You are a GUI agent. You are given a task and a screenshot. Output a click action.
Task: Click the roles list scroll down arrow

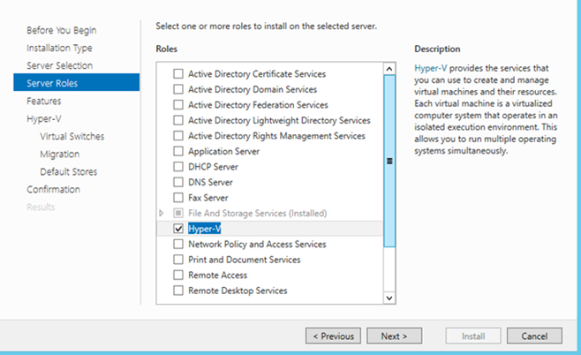(389, 298)
